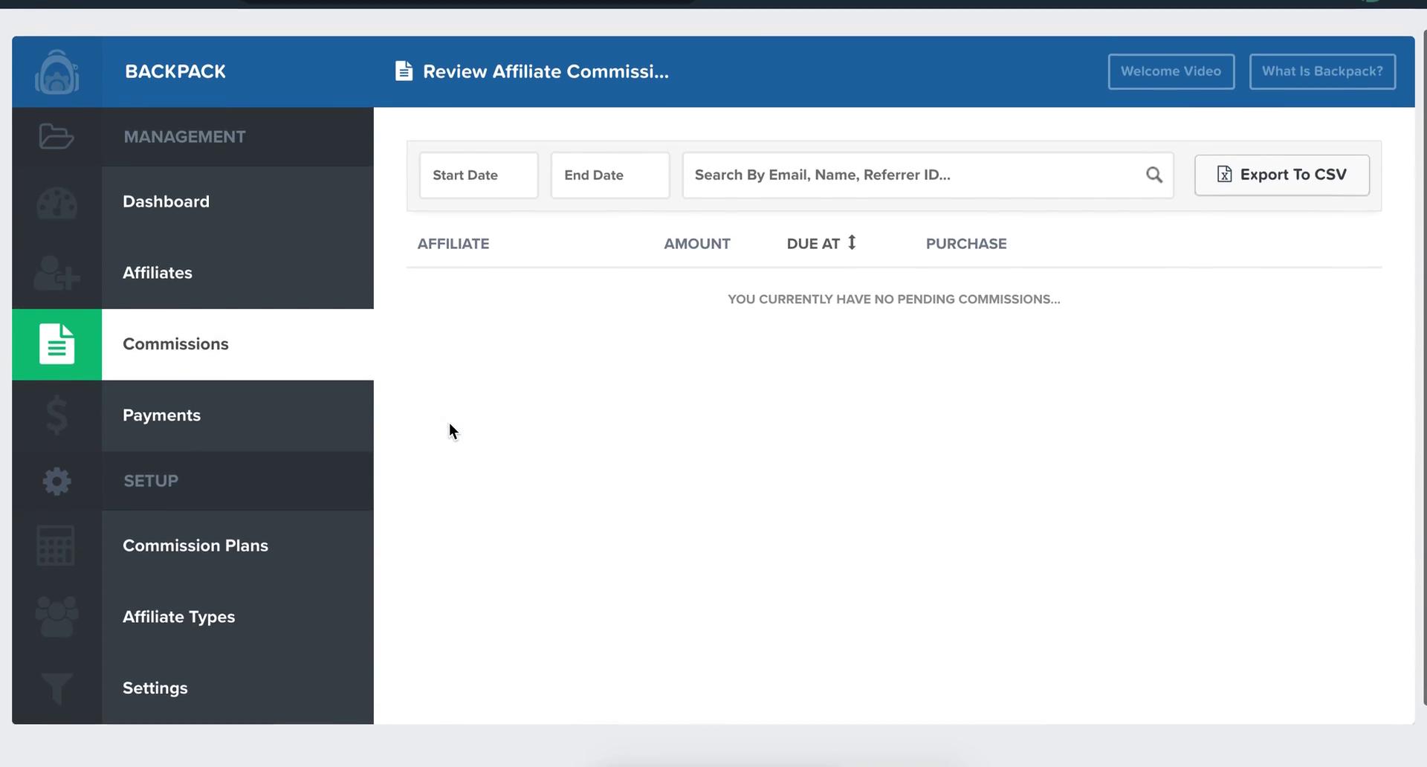1427x767 pixels.
Task: Click the Backpack logo icon
Action: point(56,72)
